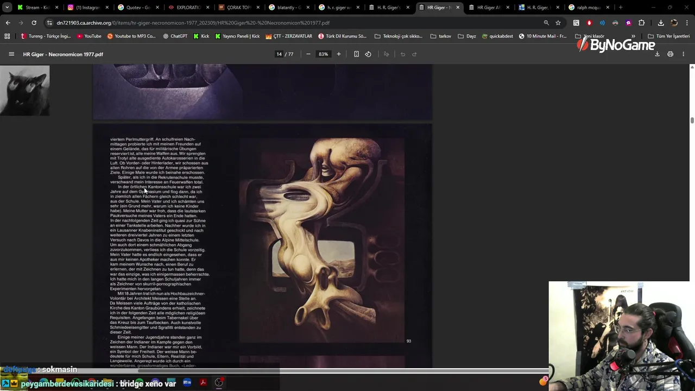Open the ChatGPT bookmark

175,36
